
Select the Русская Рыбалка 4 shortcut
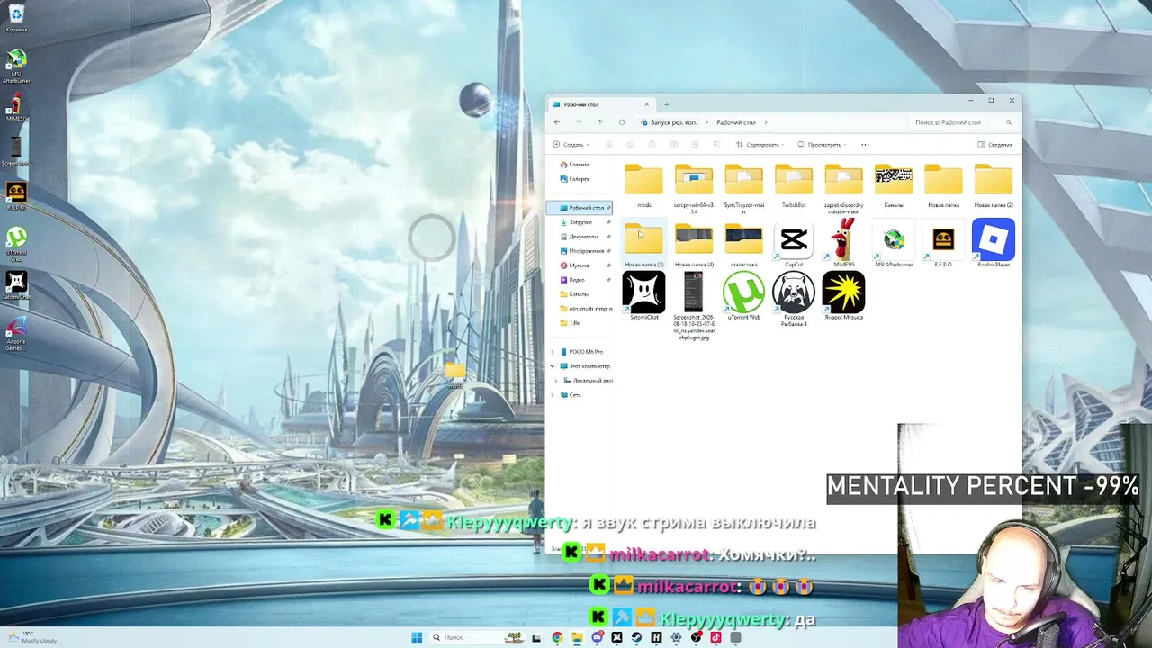pos(794,299)
